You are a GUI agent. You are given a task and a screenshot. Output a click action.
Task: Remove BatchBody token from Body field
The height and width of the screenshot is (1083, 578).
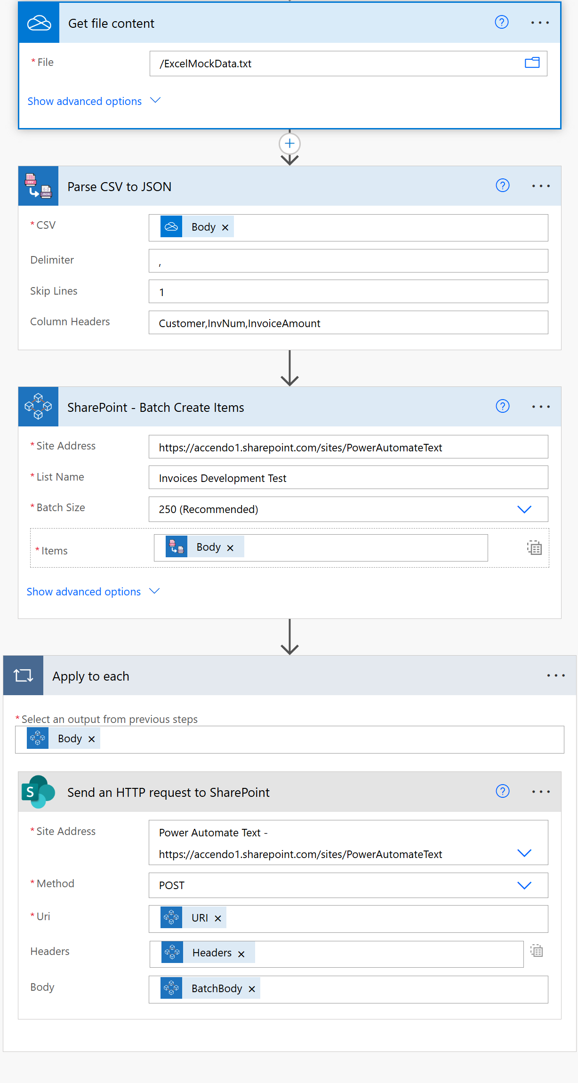252,989
